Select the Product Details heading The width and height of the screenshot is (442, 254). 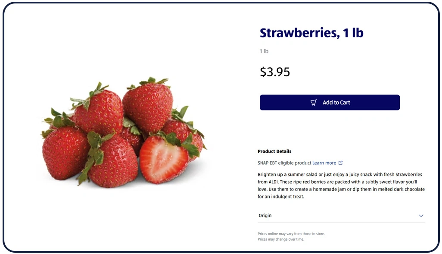[274, 151]
